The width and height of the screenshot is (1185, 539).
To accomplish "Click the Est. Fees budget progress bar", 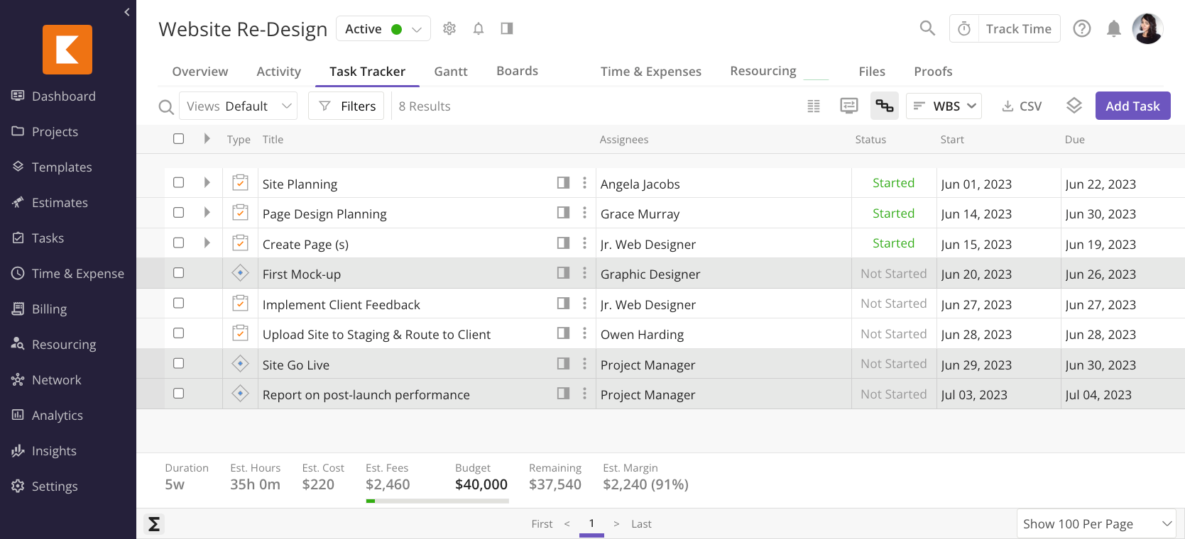I will (437, 501).
